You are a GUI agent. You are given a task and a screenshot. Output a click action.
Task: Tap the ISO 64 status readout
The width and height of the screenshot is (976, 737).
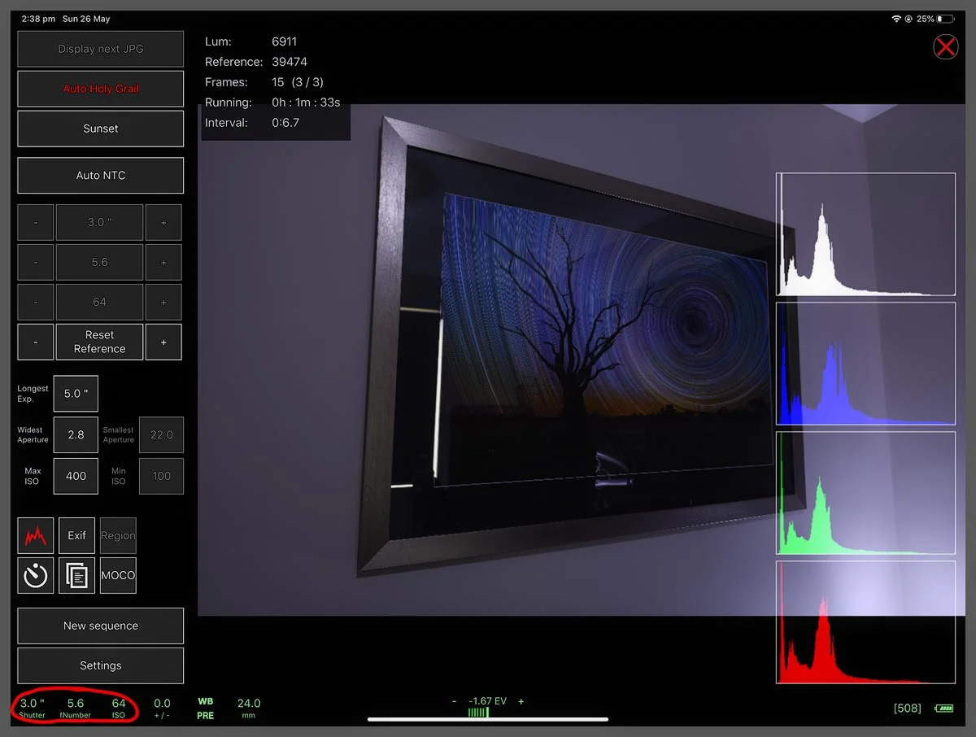pos(119,708)
